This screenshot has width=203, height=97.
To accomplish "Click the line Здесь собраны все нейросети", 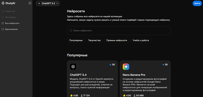I will point(95,17).
